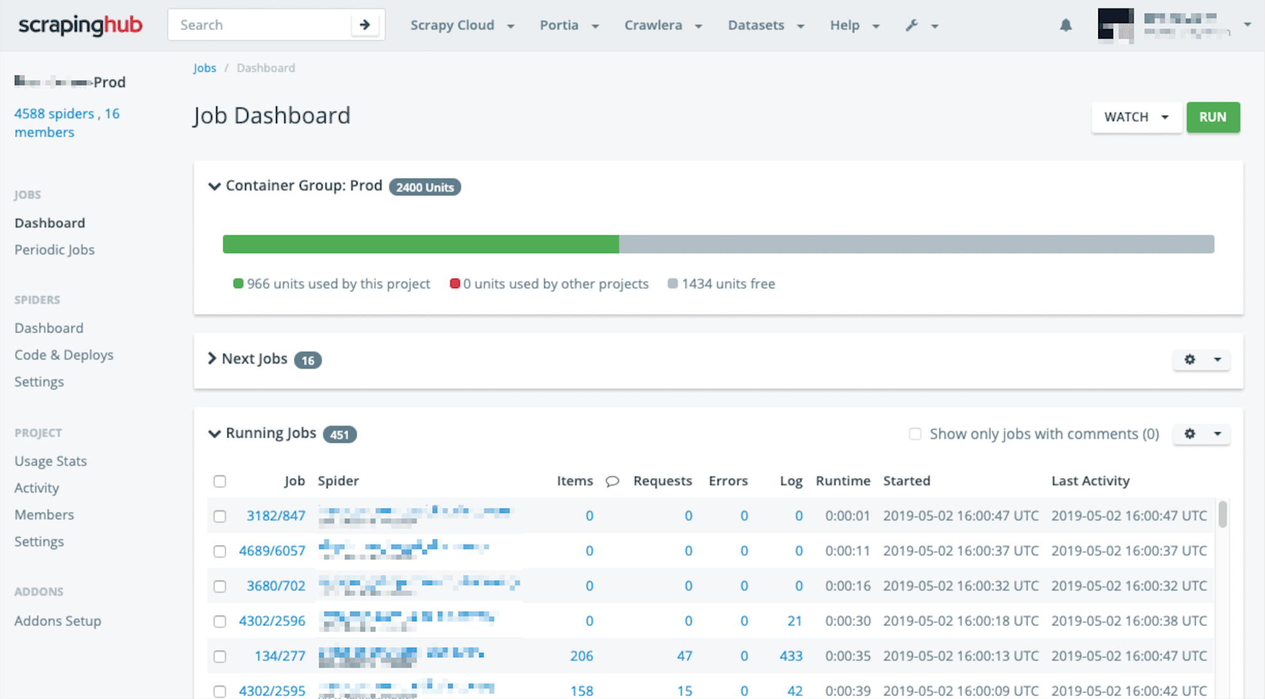Collapse the Running Jobs section
This screenshot has height=699, width=1265.
(214, 433)
